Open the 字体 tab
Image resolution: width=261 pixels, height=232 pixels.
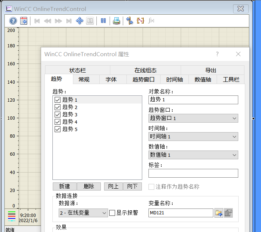pos(111,79)
